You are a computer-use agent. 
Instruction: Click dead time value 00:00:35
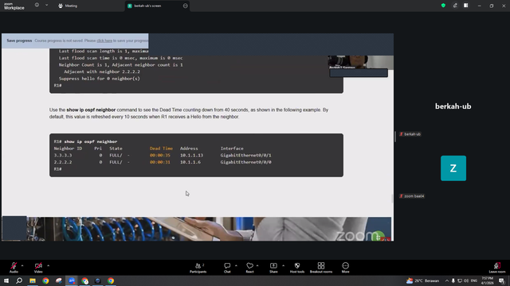[160, 156]
